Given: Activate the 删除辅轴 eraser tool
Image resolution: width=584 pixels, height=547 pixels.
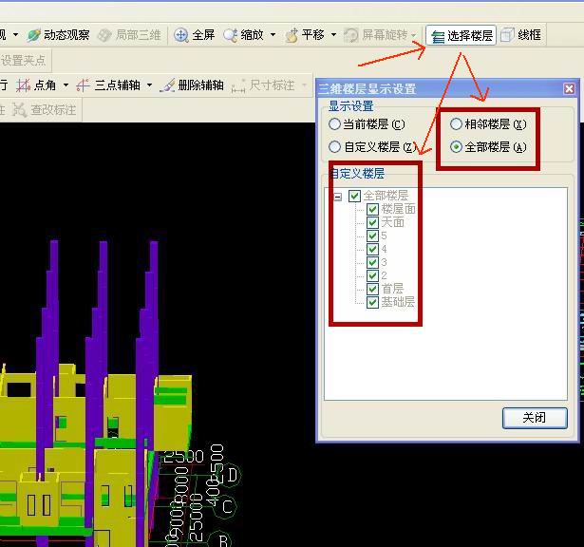Looking at the screenshot, I should point(192,85).
